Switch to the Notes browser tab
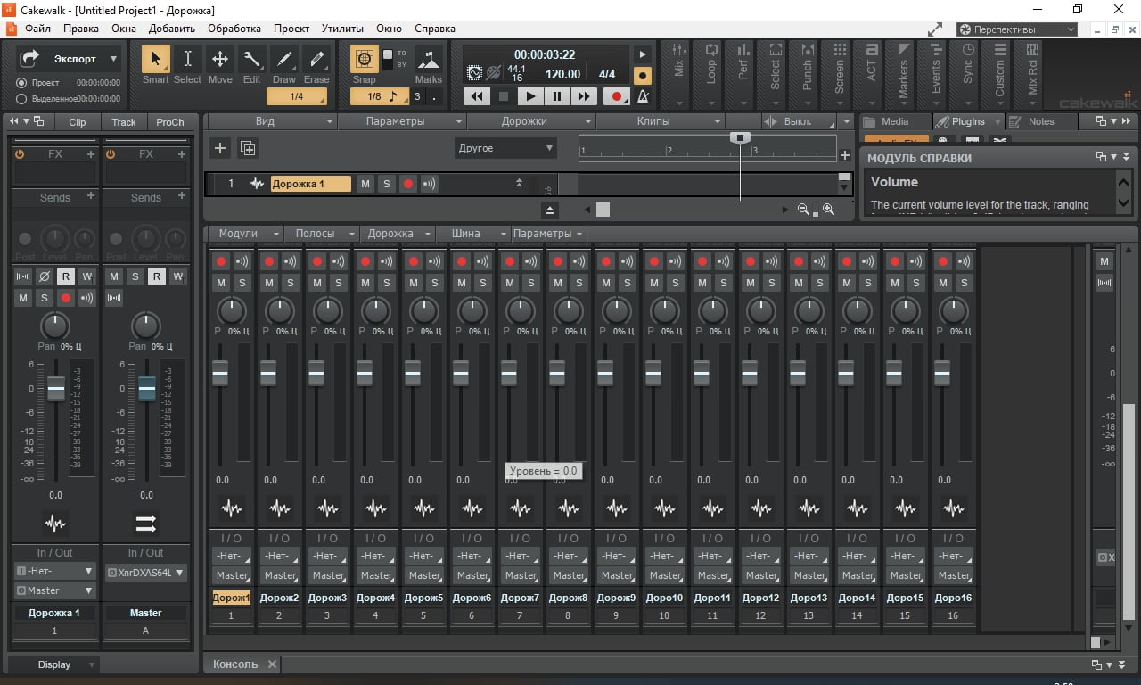 tap(1041, 121)
